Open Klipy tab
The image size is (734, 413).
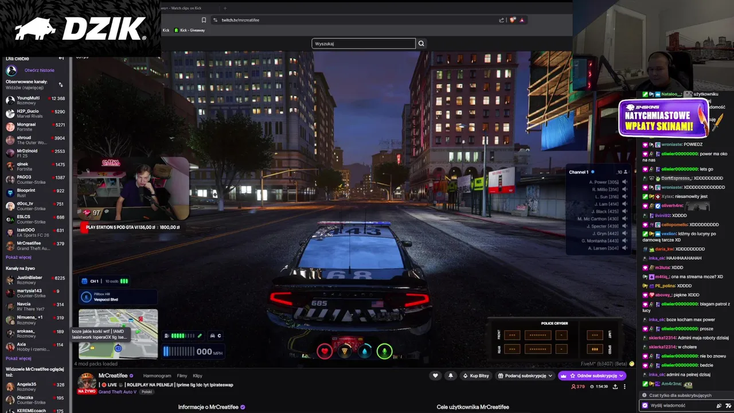[197, 376]
